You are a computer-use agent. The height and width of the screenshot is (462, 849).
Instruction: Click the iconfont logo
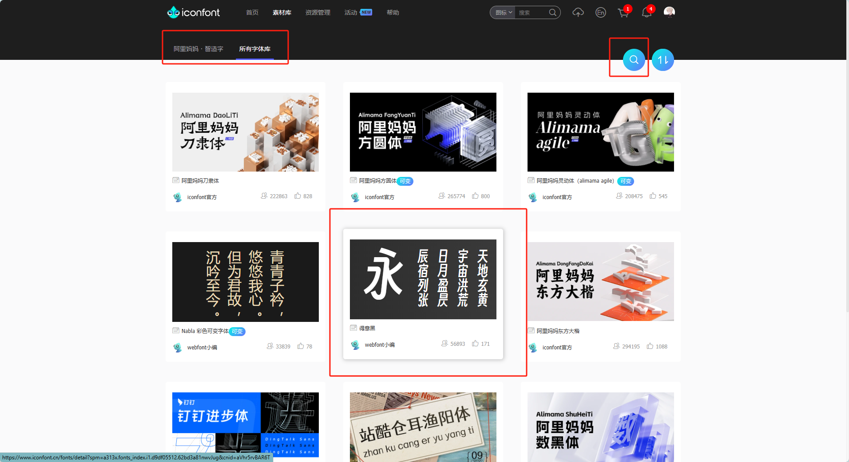[x=193, y=12]
